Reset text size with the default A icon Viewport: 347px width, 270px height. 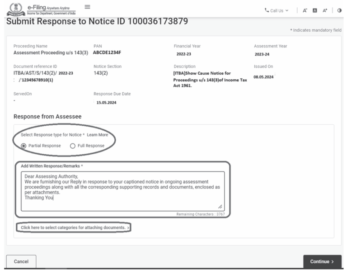(x=315, y=10)
